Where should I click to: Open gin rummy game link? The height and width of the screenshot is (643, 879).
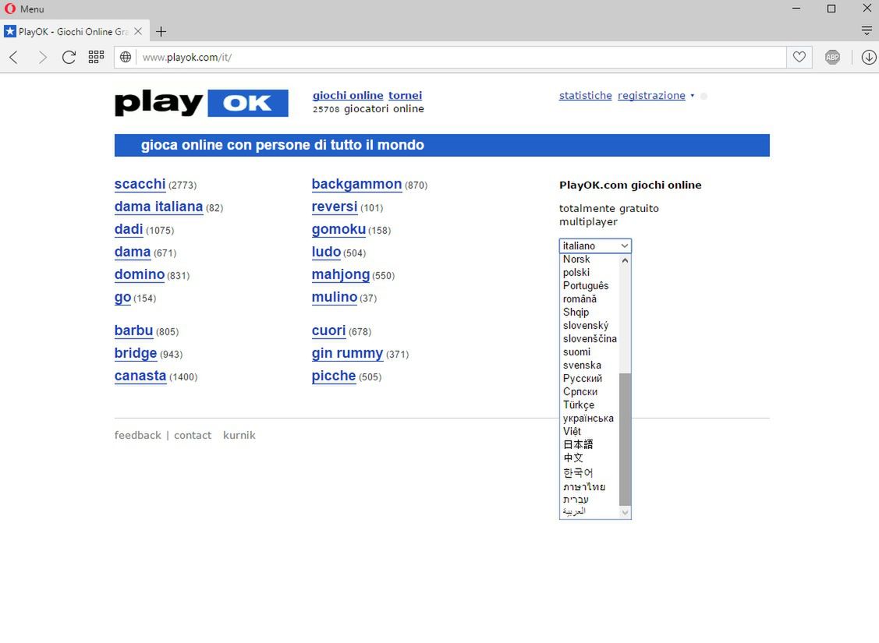click(x=348, y=353)
